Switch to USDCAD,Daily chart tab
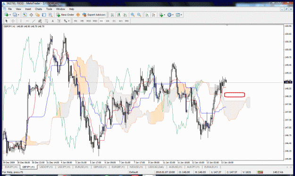 156,167
